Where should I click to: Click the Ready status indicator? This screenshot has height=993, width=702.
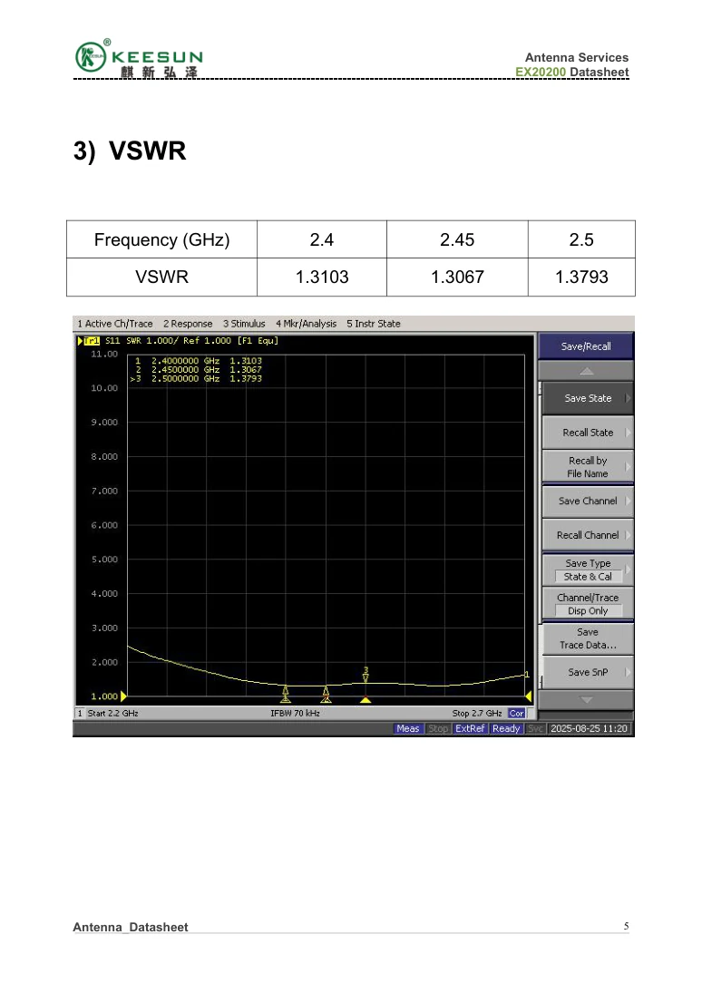(x=506, y=728)
